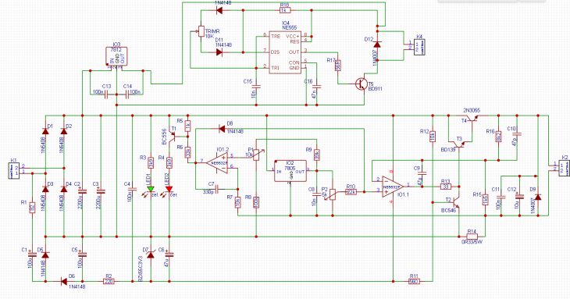Click diode D12 above T5
The height and width of the screenshot is (299, 570).
[x=377, y=44]
